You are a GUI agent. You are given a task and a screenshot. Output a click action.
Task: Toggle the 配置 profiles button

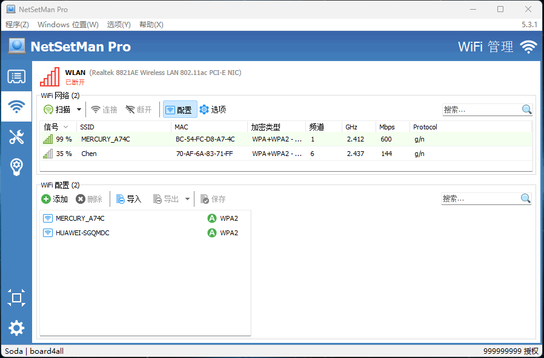pyautogui.click(x=180, y=109)
